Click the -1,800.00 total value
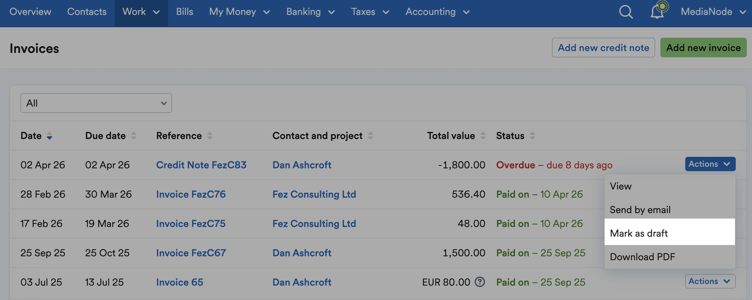The width and height of the screenshot is (752, 300). (461, 165)
